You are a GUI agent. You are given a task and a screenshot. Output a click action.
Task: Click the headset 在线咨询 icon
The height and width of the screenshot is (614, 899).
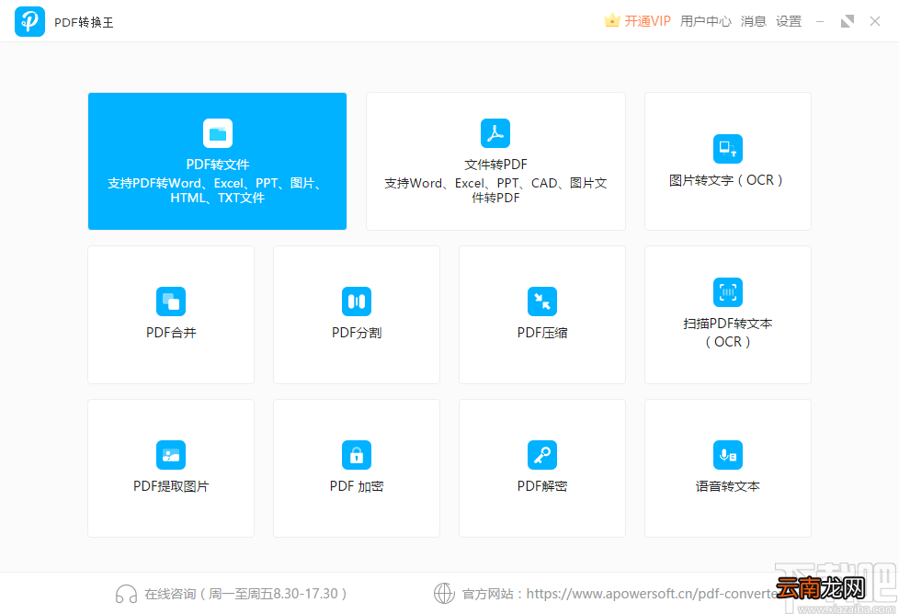click(126, 594)
